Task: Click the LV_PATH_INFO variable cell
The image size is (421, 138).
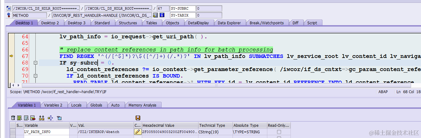Action: point(46,132)
